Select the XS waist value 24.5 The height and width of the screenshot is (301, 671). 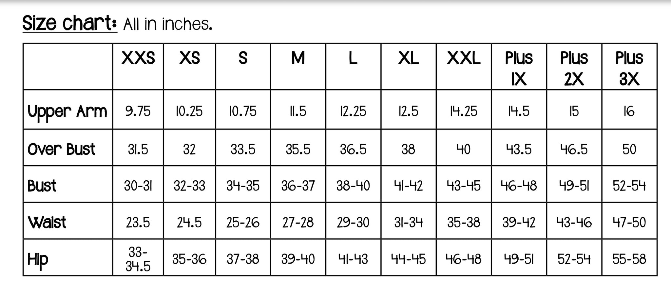tap(189, 223)
